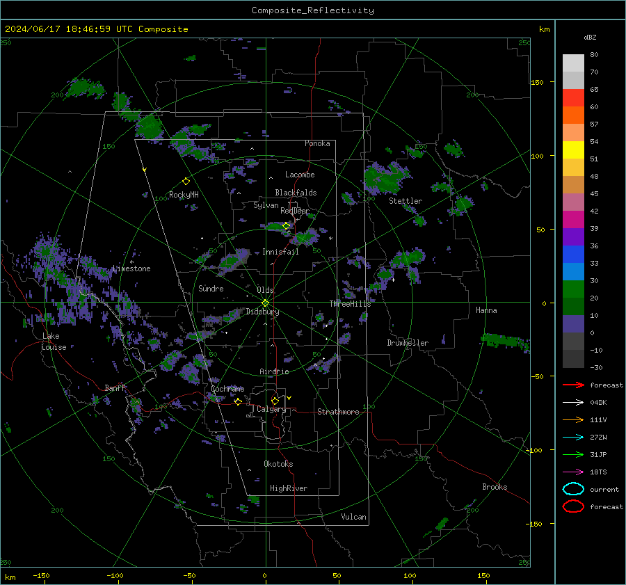Click the yellow diamond marker near RedDeer
This screenshot has width=626, height=585.
pyautogui.click(x=286, y=226)
